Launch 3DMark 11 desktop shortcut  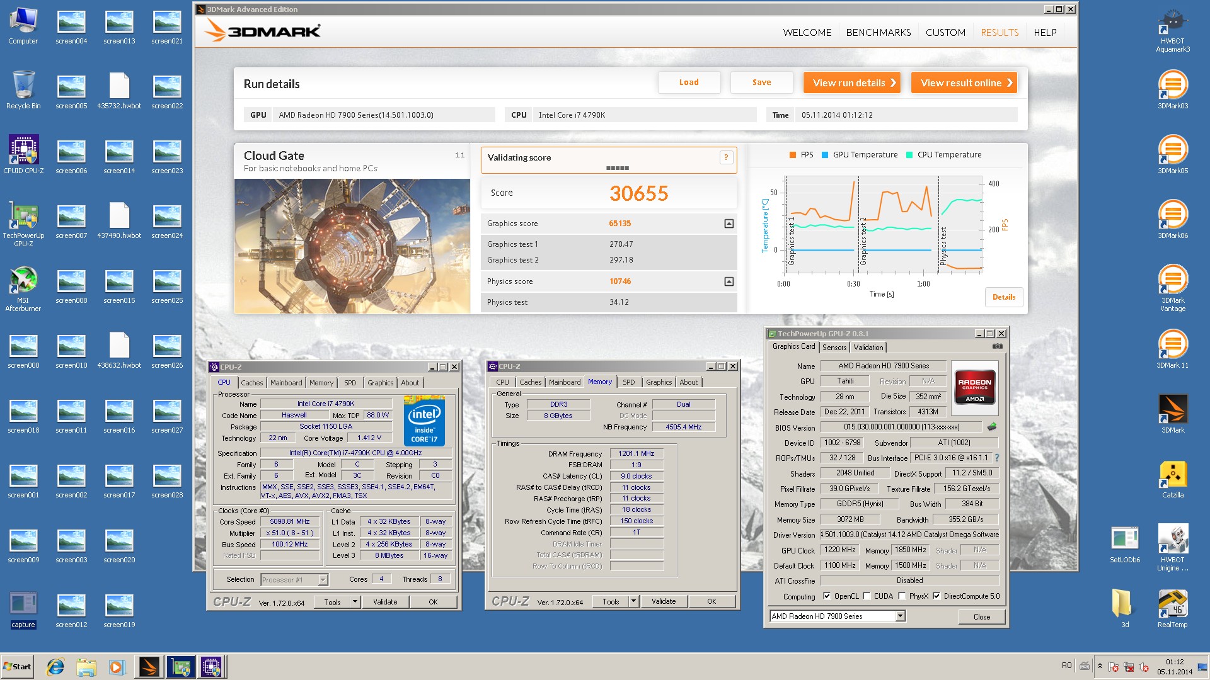1173,348
